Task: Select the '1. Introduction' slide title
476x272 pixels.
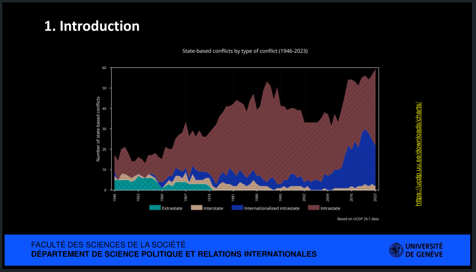Action: (92, 26)
